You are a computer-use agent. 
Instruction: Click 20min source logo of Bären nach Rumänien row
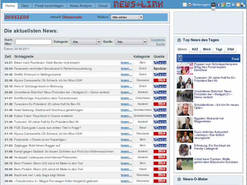(160, 63)
